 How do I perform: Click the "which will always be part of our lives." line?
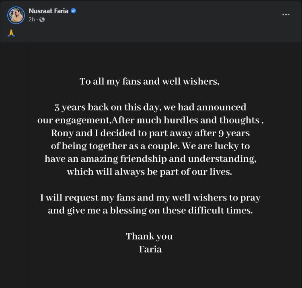(150, 172)
